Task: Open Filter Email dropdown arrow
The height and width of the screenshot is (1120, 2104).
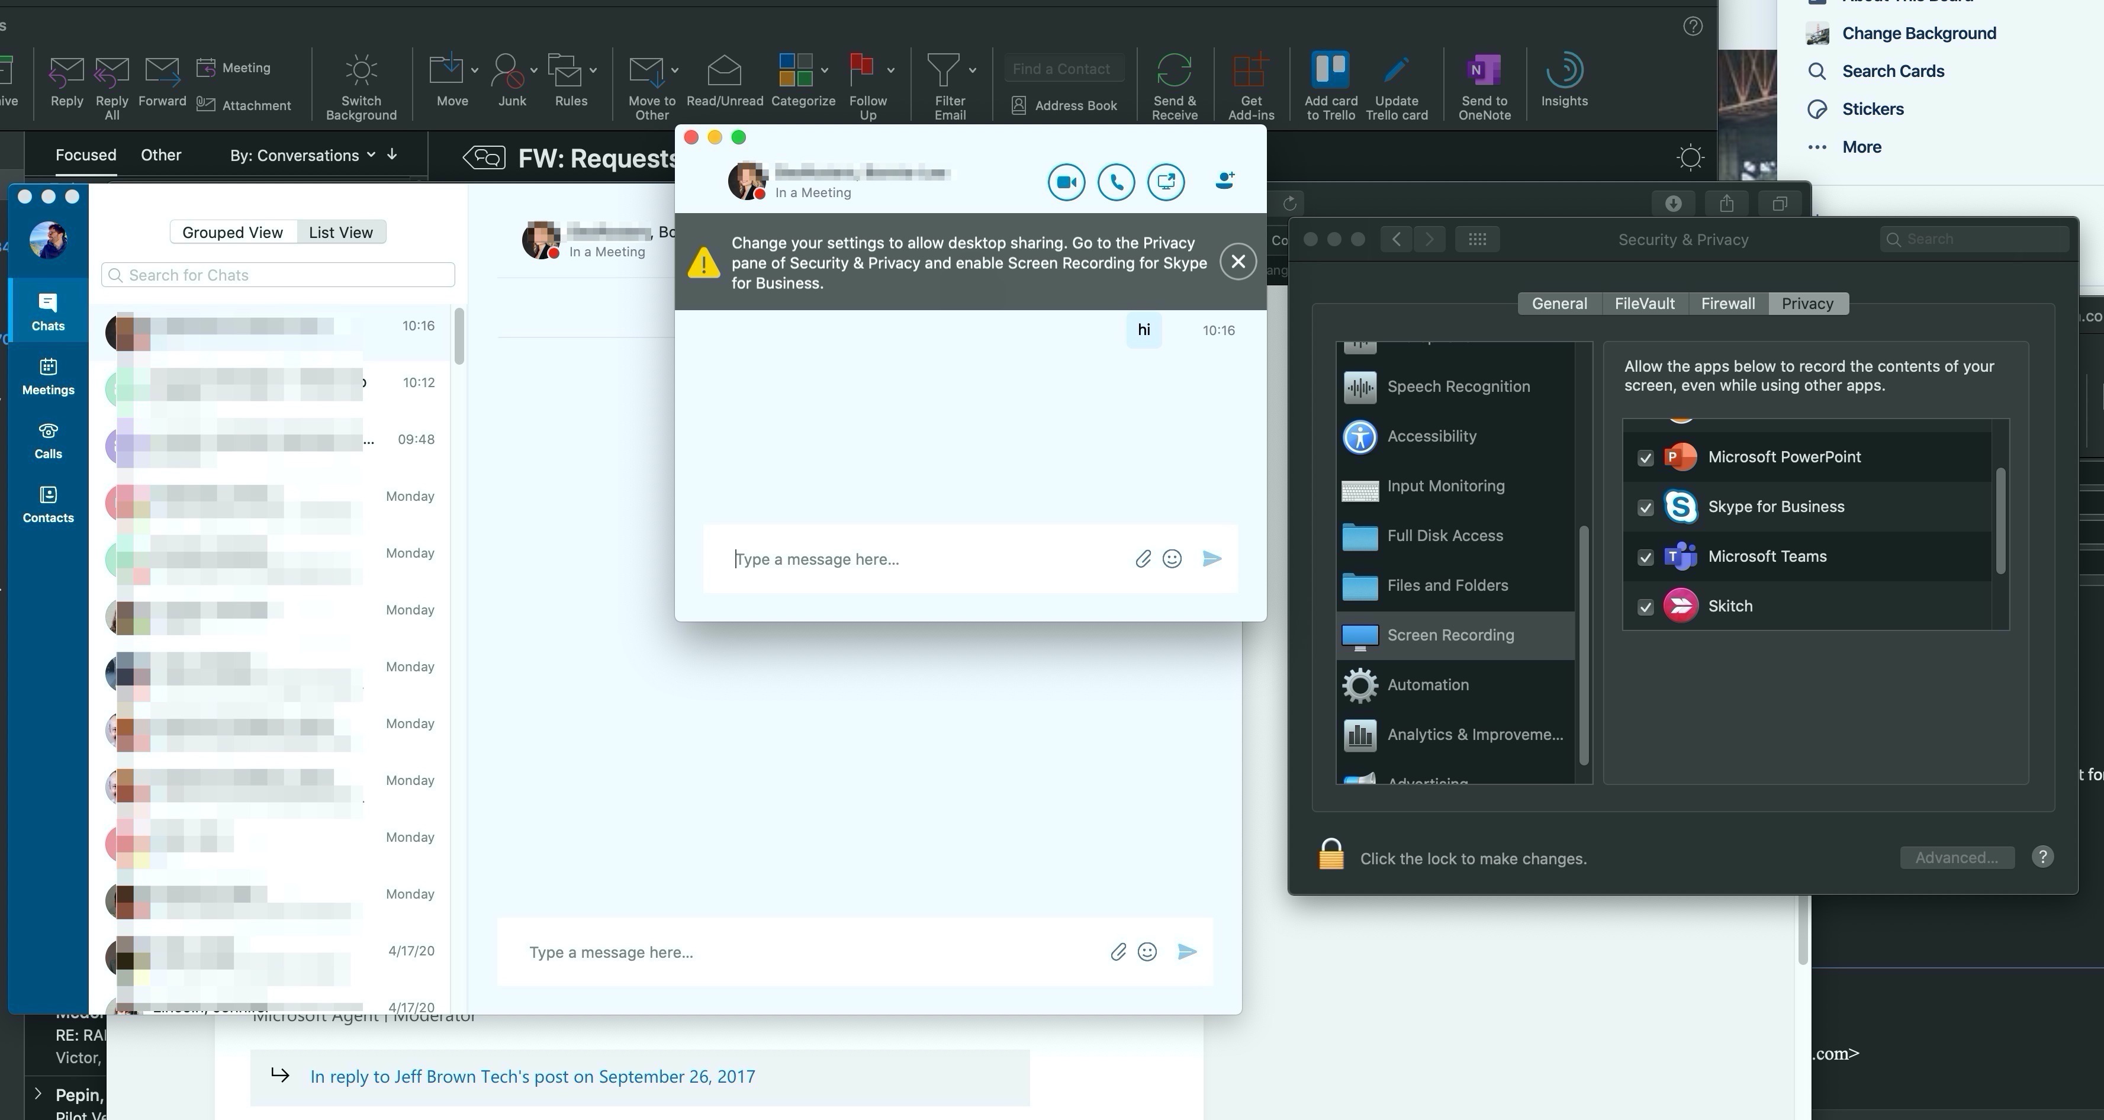Action: pyautogui.click(x=972, y=70)
